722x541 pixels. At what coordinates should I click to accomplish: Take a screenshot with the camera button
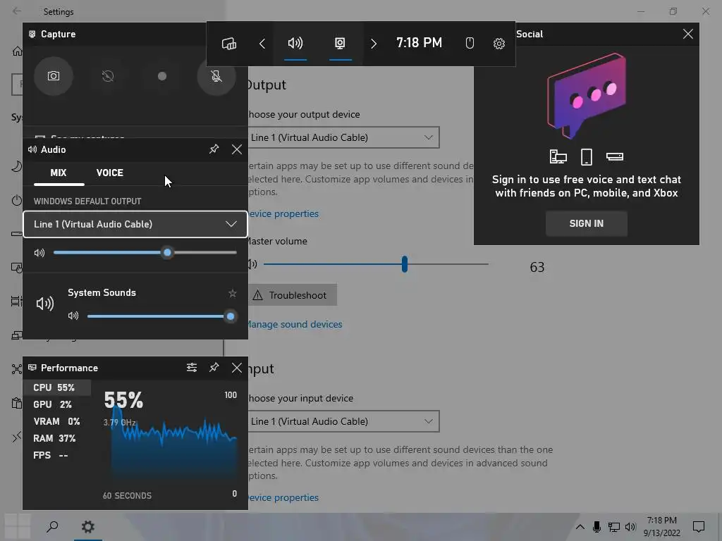[x=54, y=76]
